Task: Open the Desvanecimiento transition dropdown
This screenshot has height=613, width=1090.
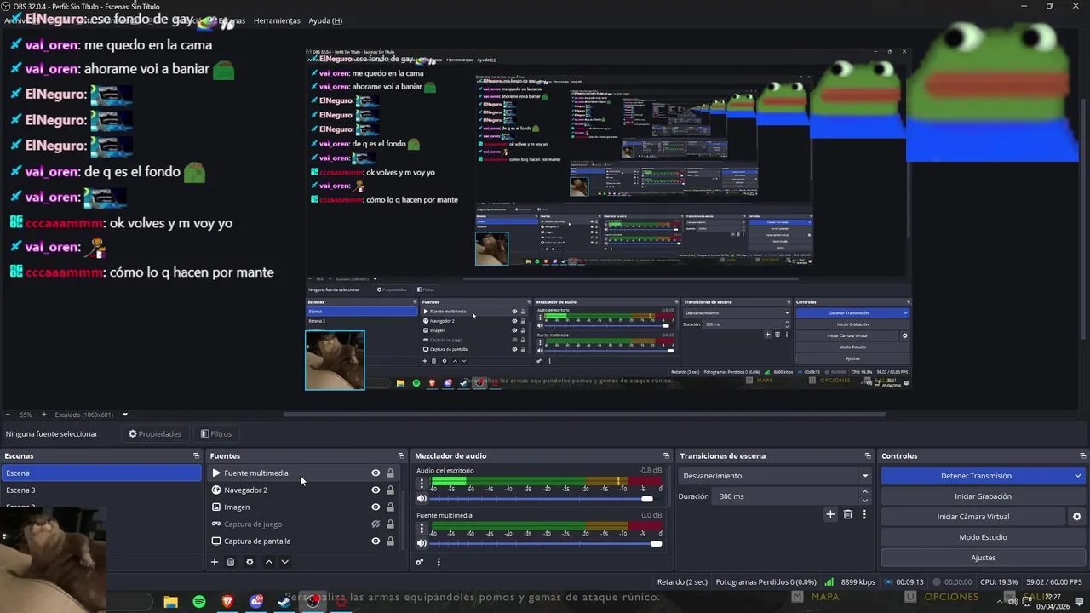Action: tap(775, 476)
